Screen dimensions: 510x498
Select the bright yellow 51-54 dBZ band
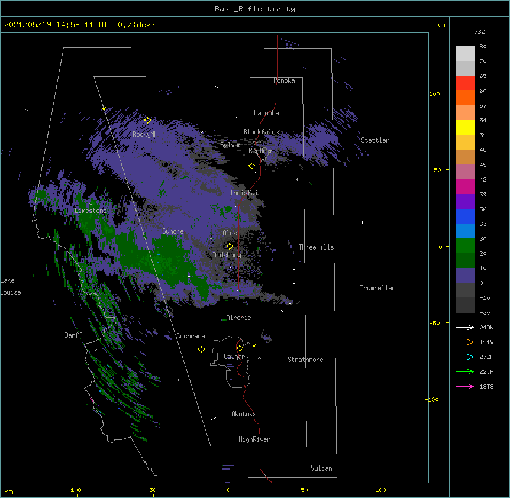tap(465, 127)
